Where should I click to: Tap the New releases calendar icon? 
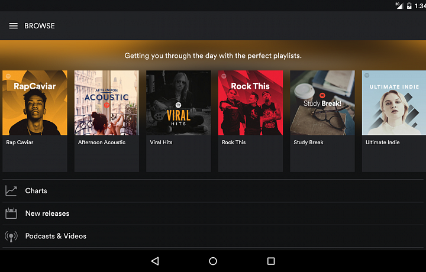[11, 213]
